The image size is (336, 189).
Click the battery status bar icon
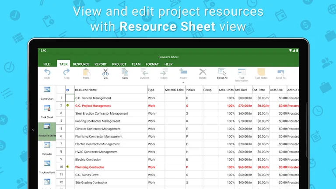297,51
